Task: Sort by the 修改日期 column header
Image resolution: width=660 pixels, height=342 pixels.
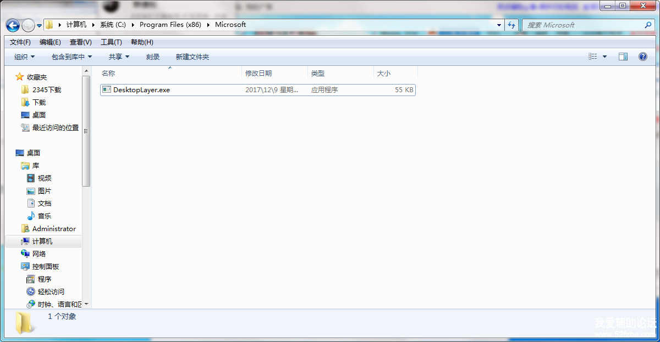Action: click(274, 73)
